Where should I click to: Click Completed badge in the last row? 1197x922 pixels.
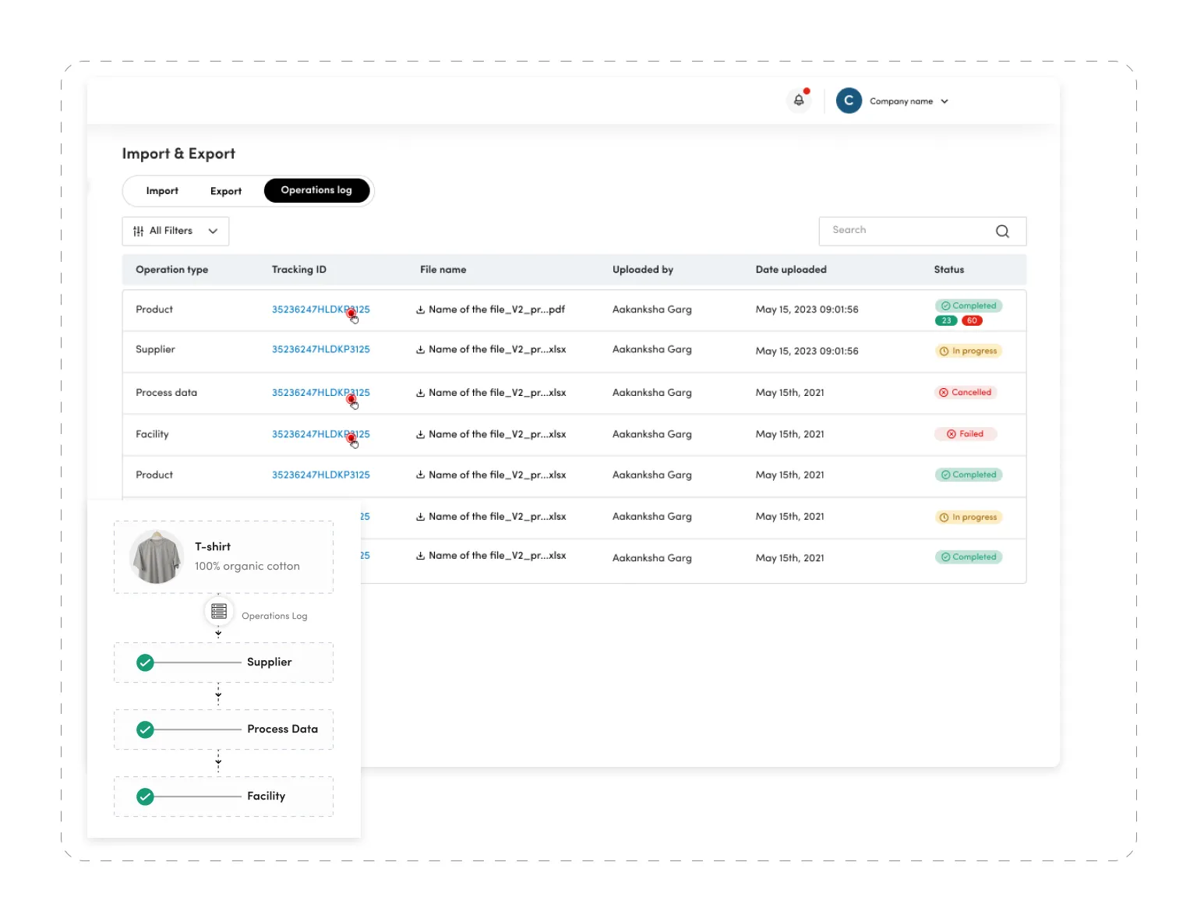click(x=968, y=557)
